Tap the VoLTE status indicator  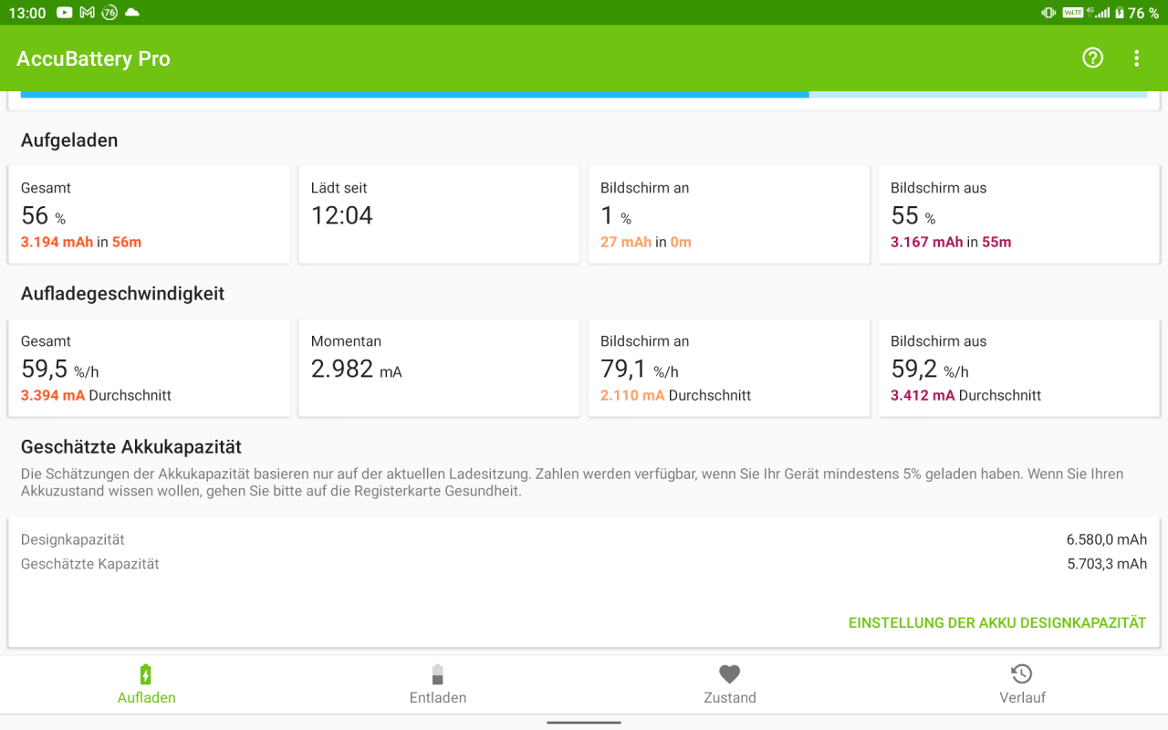[1072, 13]
